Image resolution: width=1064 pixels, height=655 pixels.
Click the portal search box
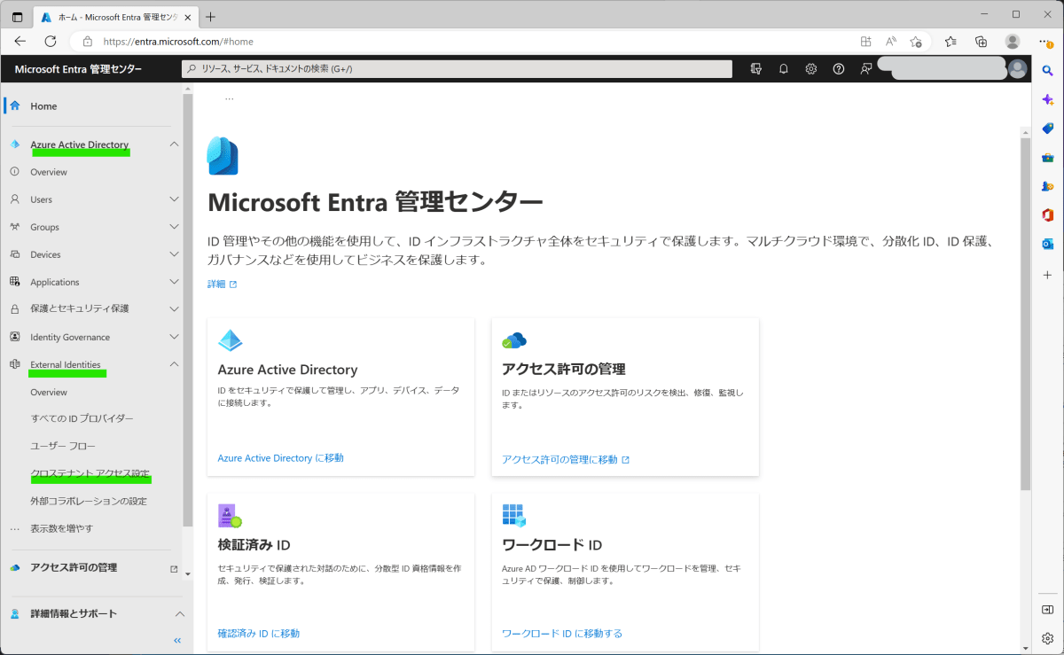point(457,69)
